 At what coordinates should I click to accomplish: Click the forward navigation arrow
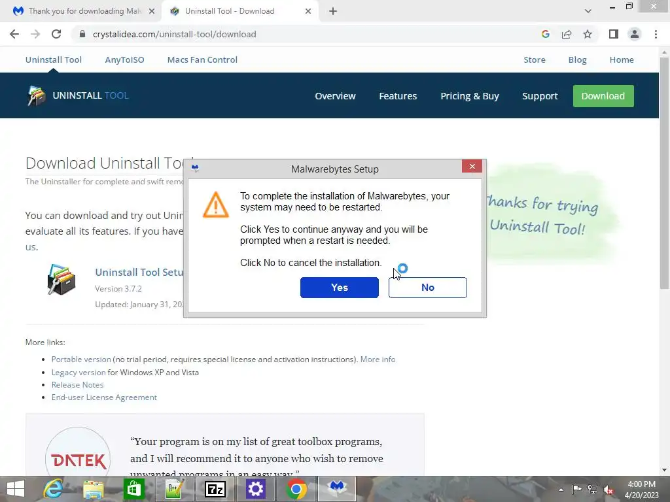pos(35,34)
